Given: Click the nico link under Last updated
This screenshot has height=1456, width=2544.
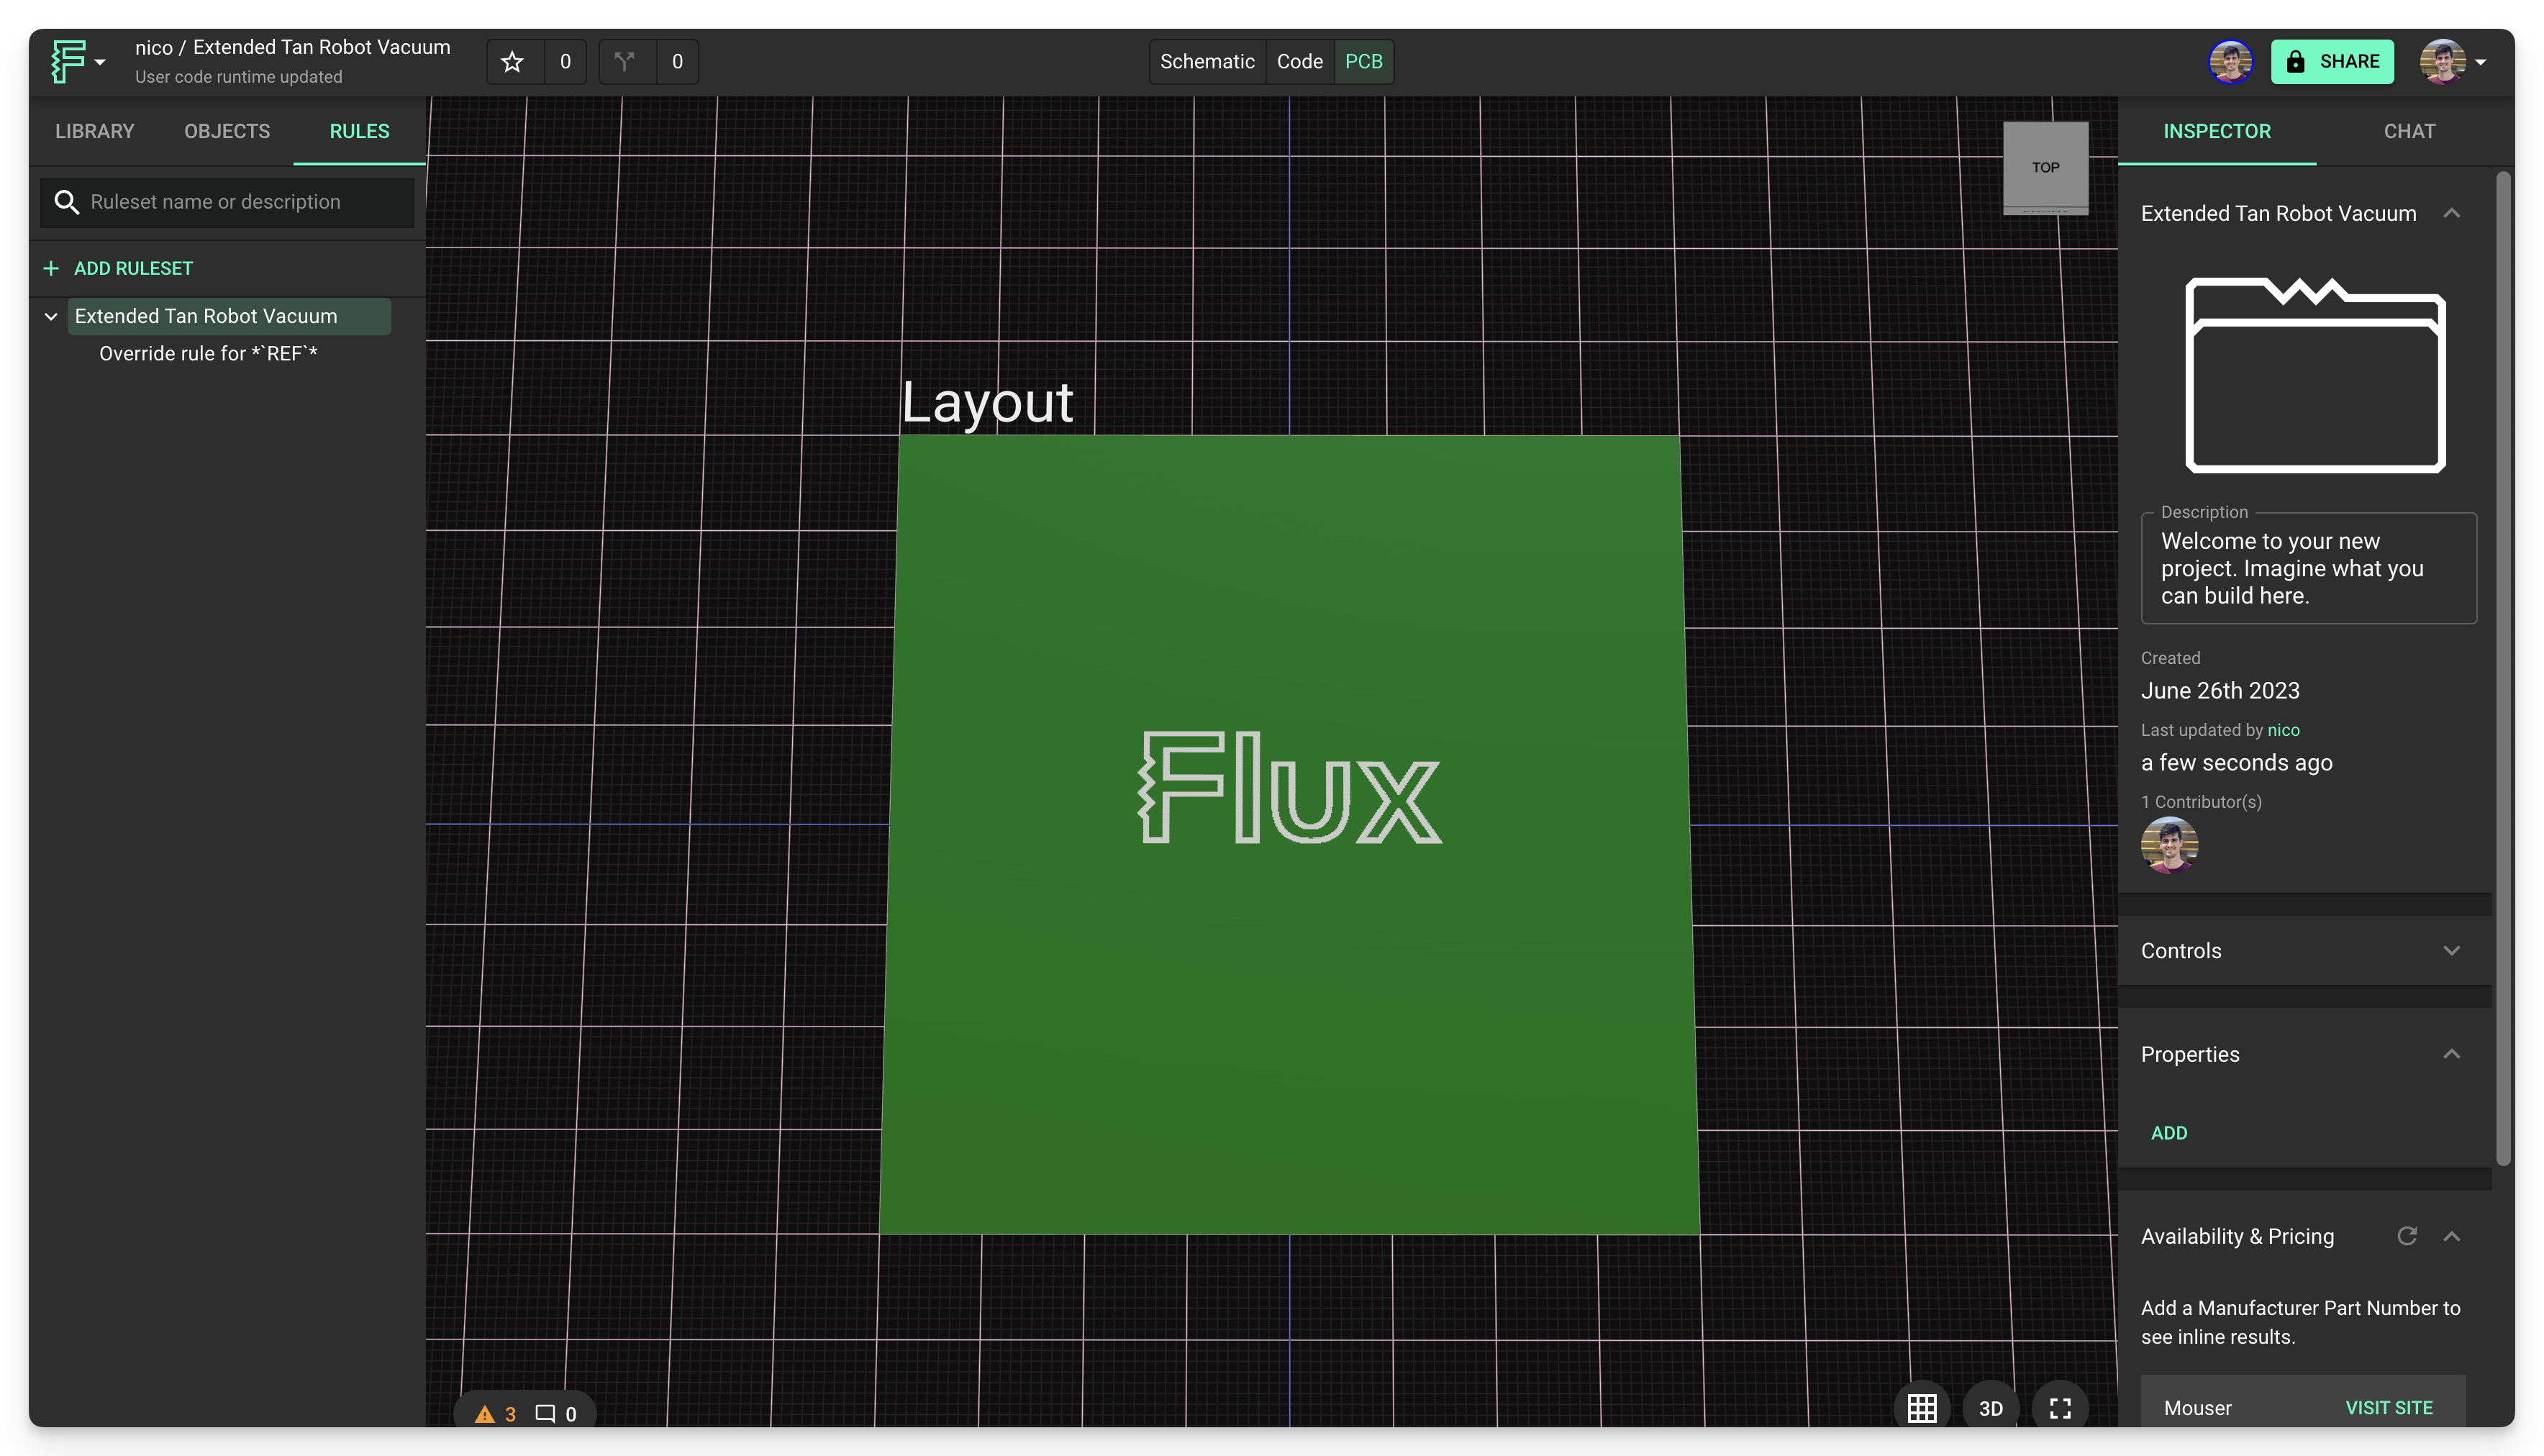Looking at the screenshot, I should coord(2283,730).
